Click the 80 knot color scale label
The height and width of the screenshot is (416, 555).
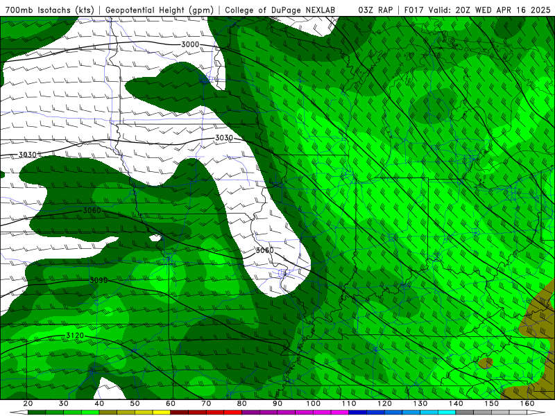241,404
